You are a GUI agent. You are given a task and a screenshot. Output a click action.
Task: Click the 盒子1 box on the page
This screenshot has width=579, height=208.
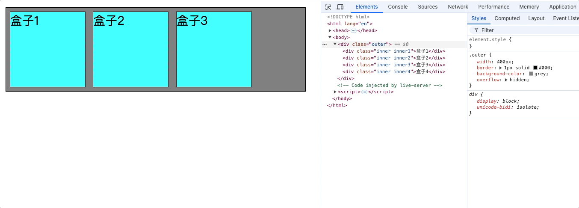[x=47, y=49]
